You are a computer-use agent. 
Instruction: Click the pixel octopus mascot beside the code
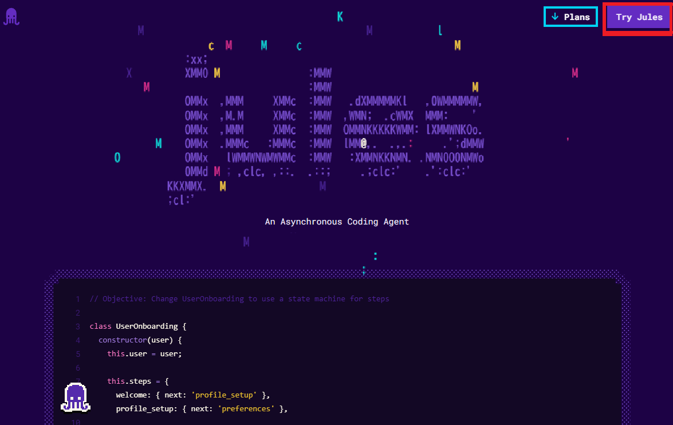coord(76,398)
